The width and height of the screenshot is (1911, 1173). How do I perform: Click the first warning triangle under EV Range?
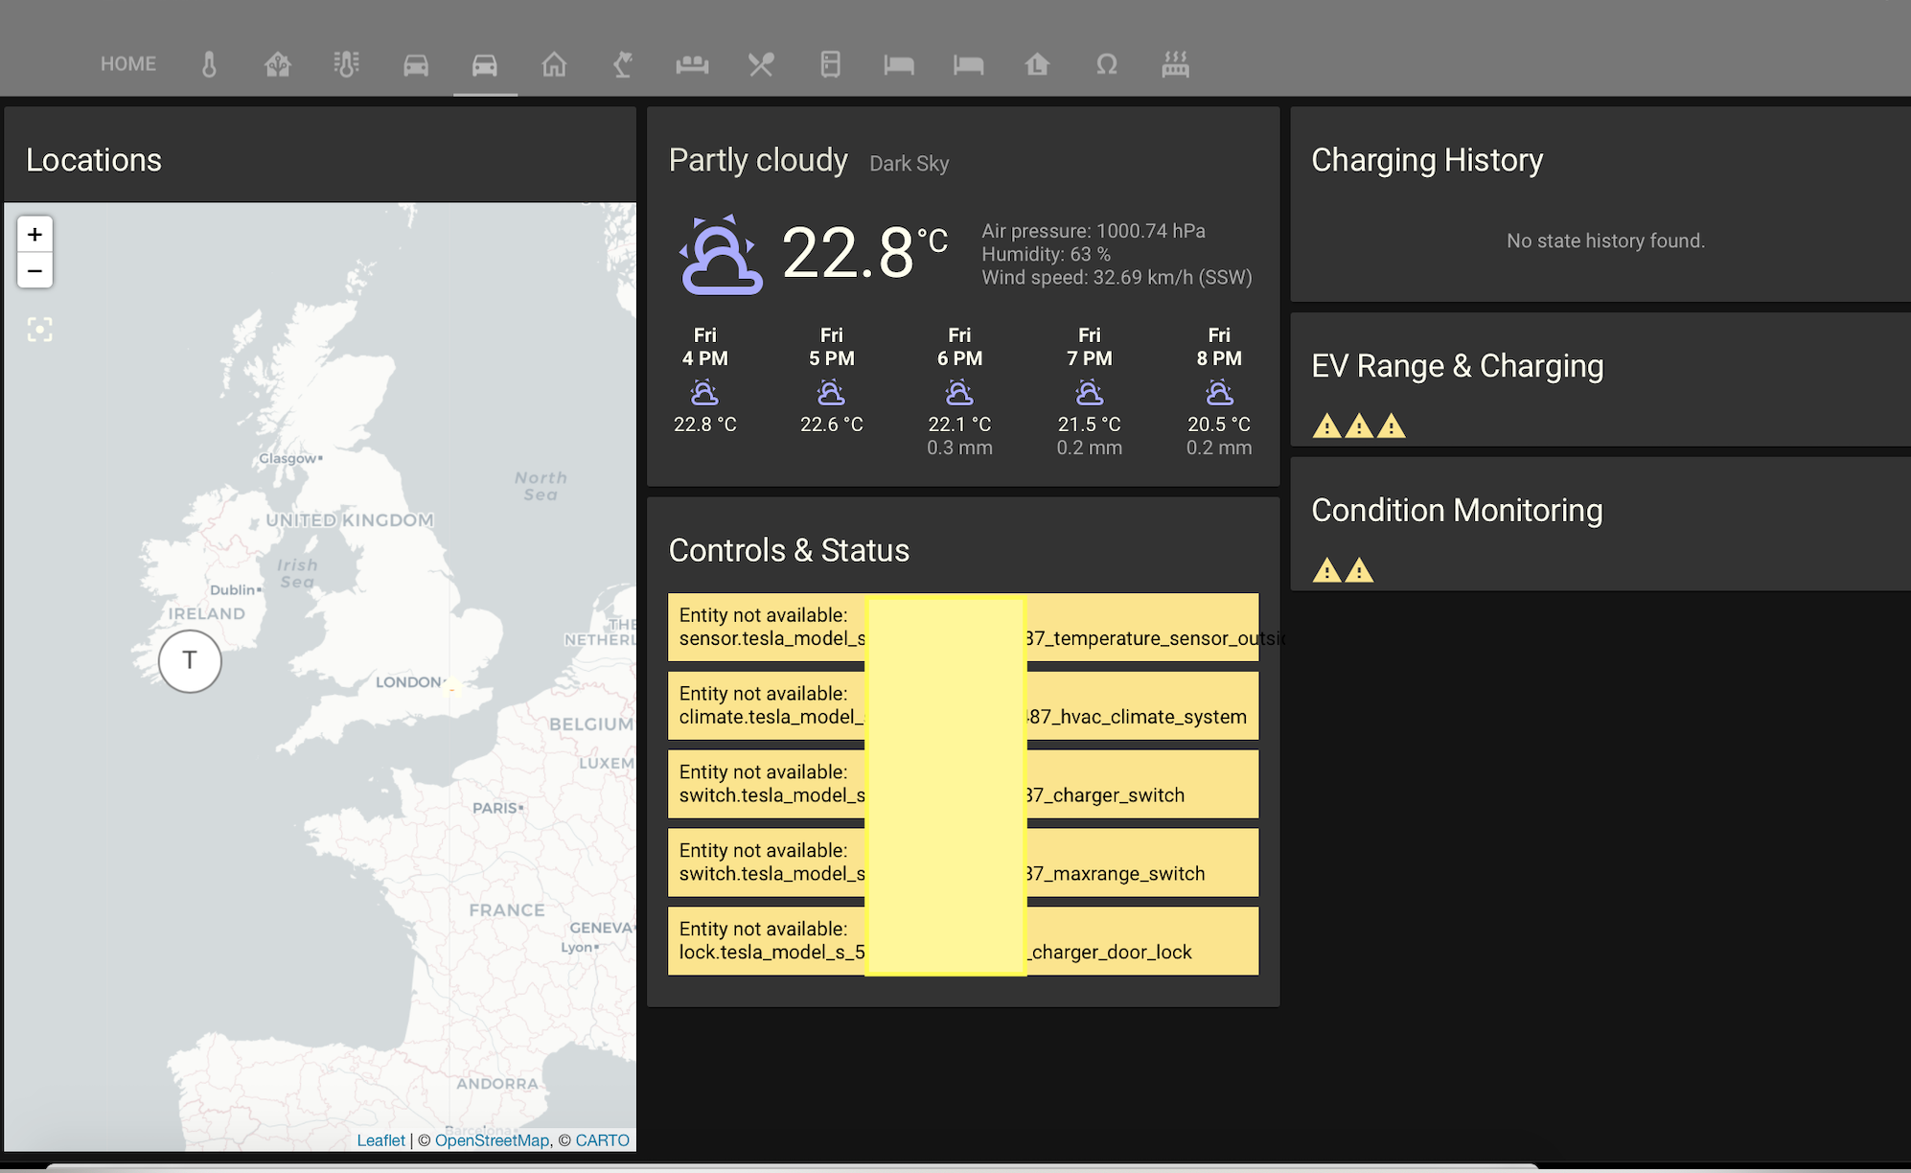click(1327, 425)
